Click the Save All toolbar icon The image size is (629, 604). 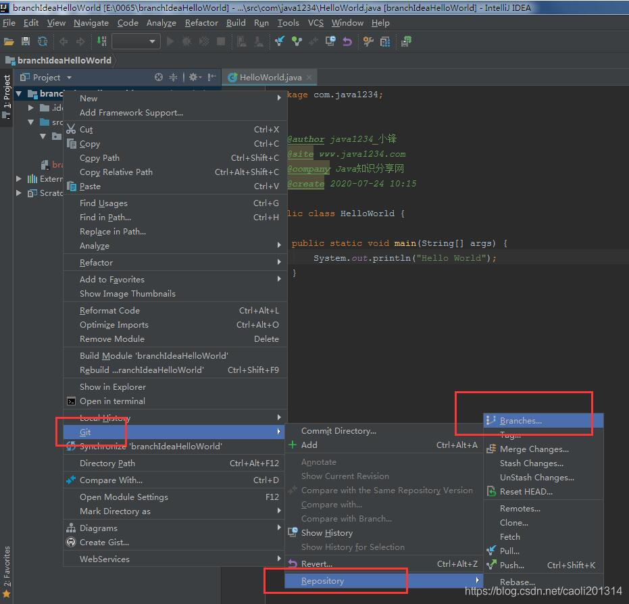click(26, 41)
